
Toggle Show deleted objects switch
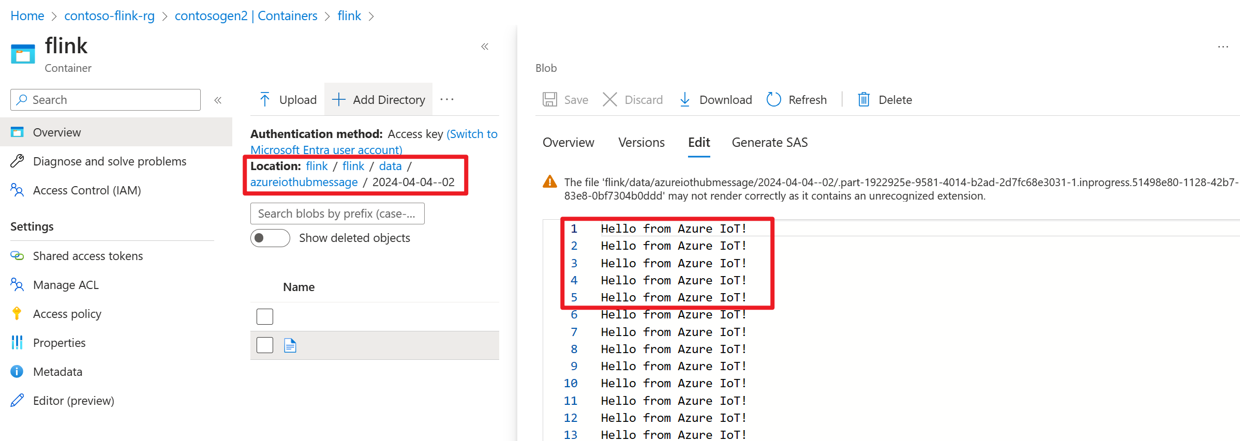pos(270,238)
